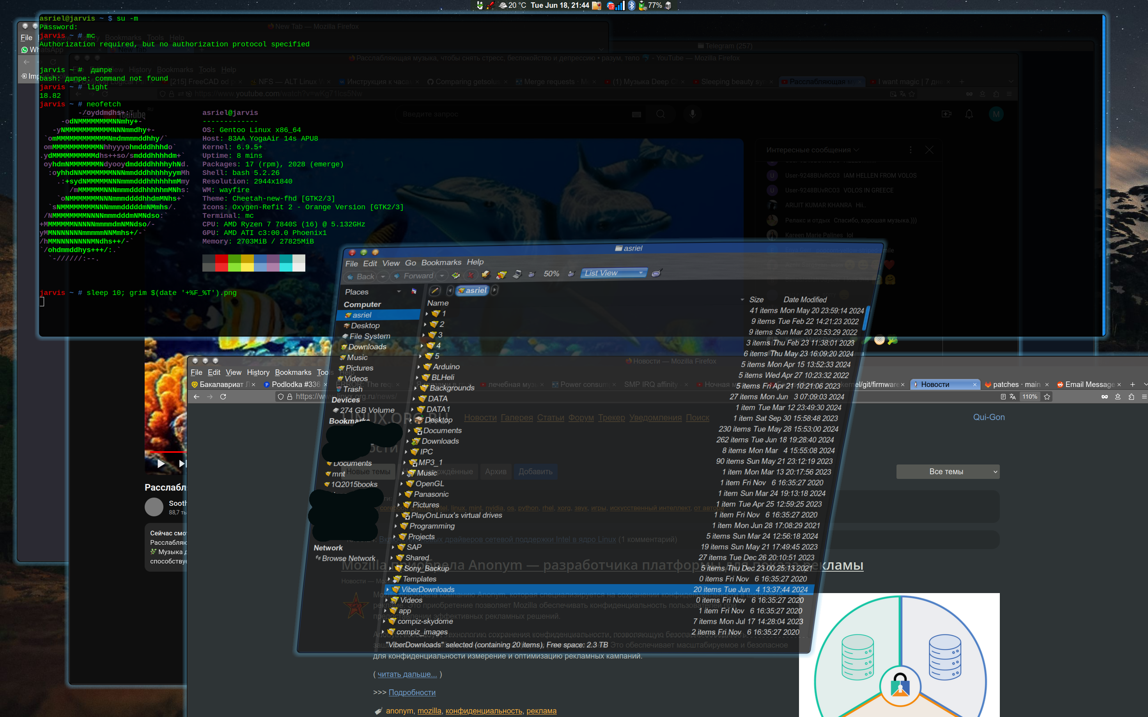1148x717 pixels.
Task: Open Bookmarks menu in asriel file manager
Action: click(441, 262)
